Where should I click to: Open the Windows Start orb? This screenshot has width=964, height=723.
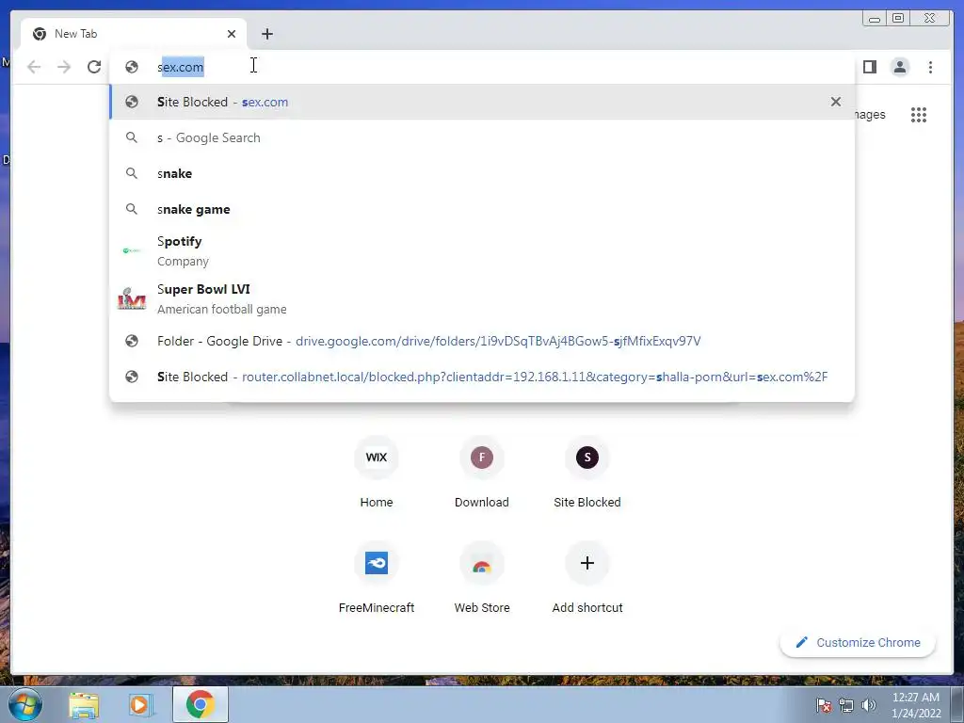(25, 704)
